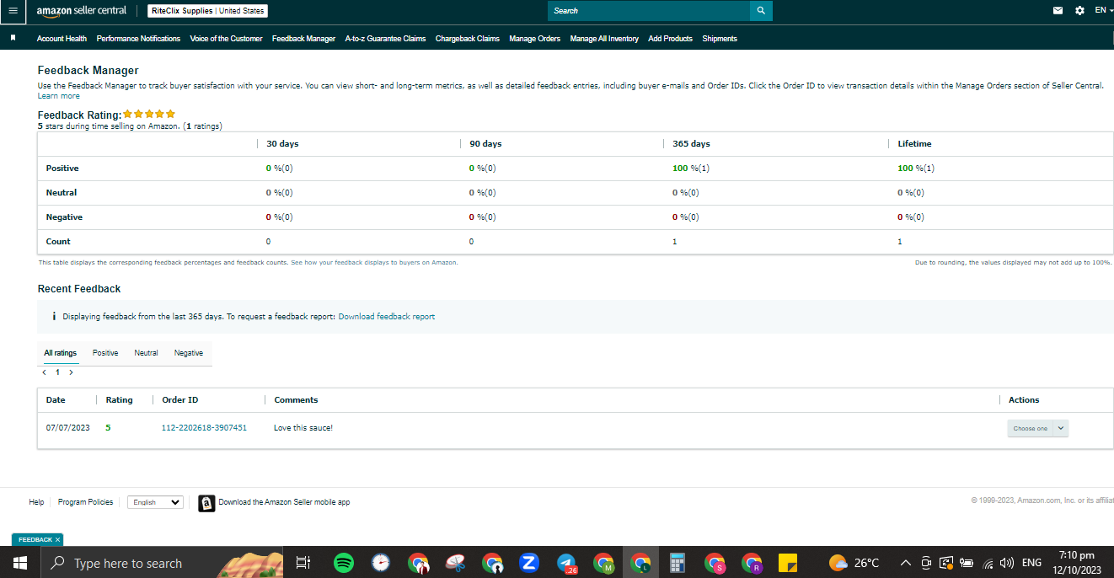Open Task View on taskbar

(303, 563)
